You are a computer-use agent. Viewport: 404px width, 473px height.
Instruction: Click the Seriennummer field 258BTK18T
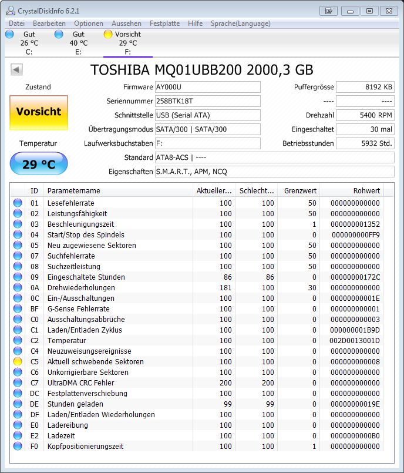208,101
